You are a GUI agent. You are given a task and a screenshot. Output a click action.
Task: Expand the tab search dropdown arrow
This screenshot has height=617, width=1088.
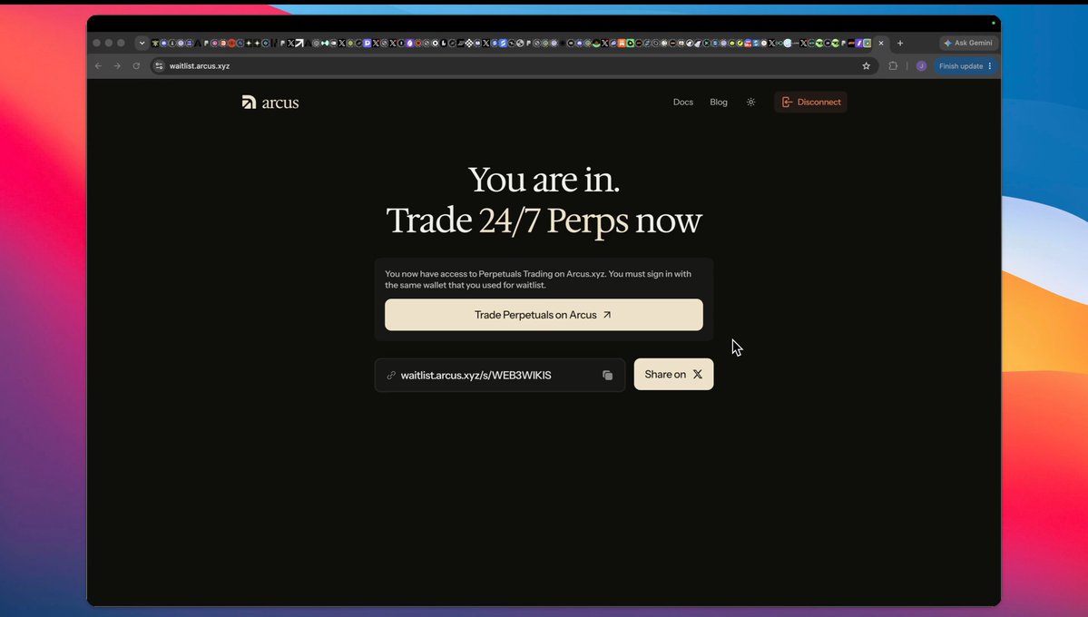pos(142,43)
